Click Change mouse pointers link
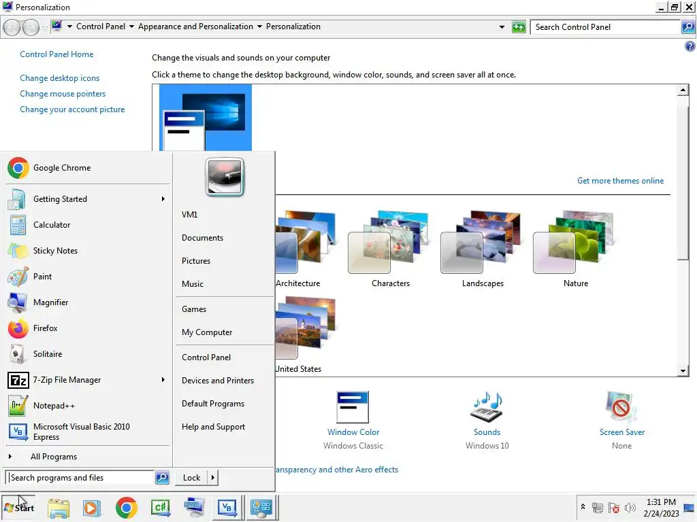Screen dimensions: 697x522 [63, 94]
